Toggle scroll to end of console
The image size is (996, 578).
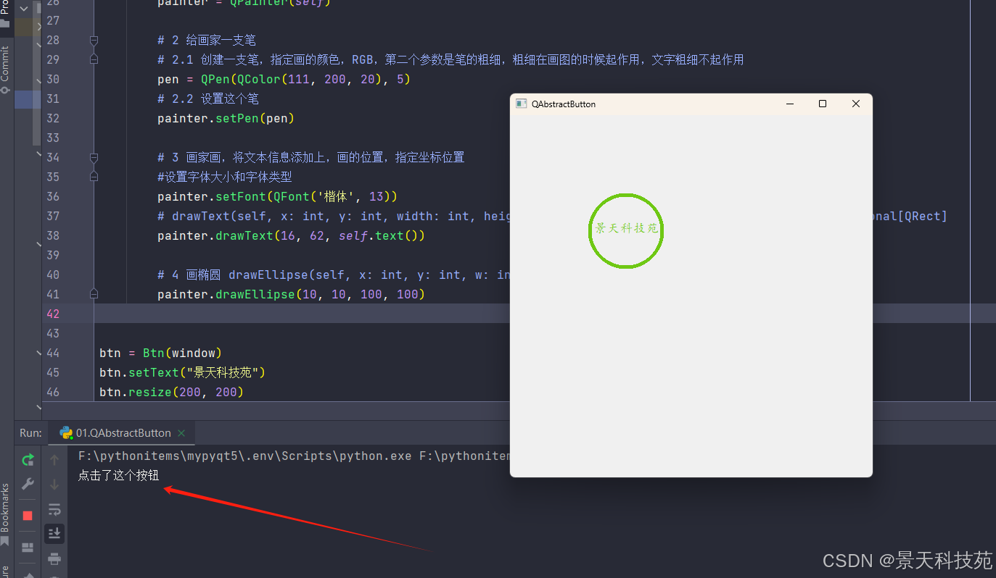pyautogui.click(x=54, y=534)
